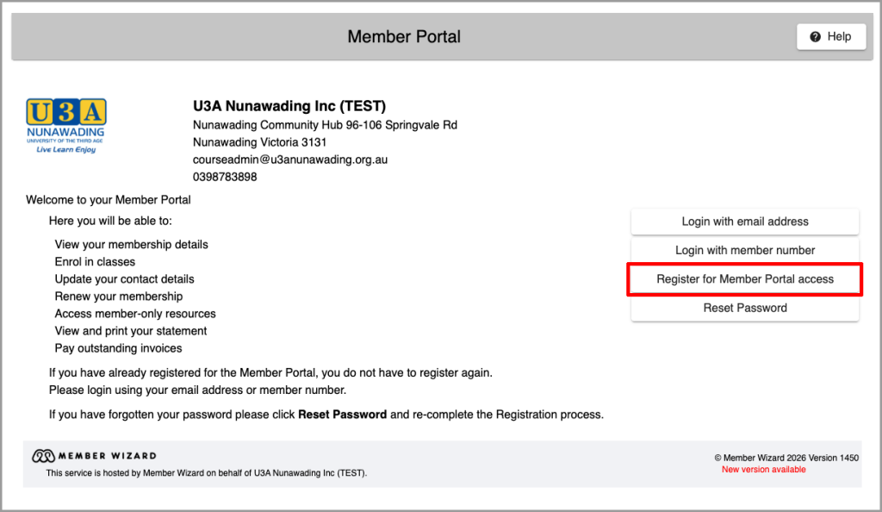
Task: Choose Login with email address
Action: [x=745, y=222]
